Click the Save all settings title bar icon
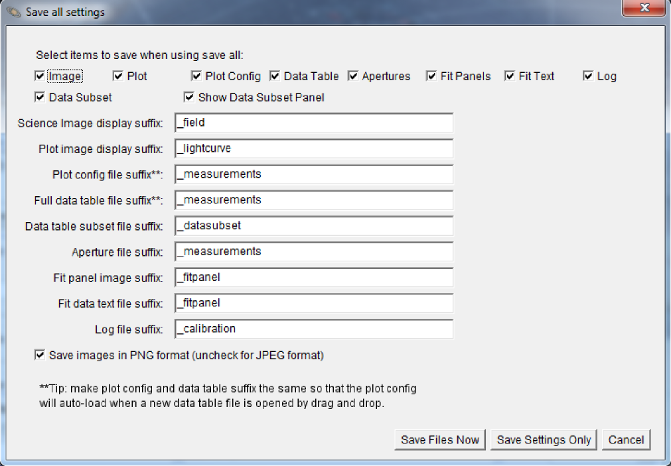Image resolution: width=671 pixels, height=466 pixels. point(13,12)
